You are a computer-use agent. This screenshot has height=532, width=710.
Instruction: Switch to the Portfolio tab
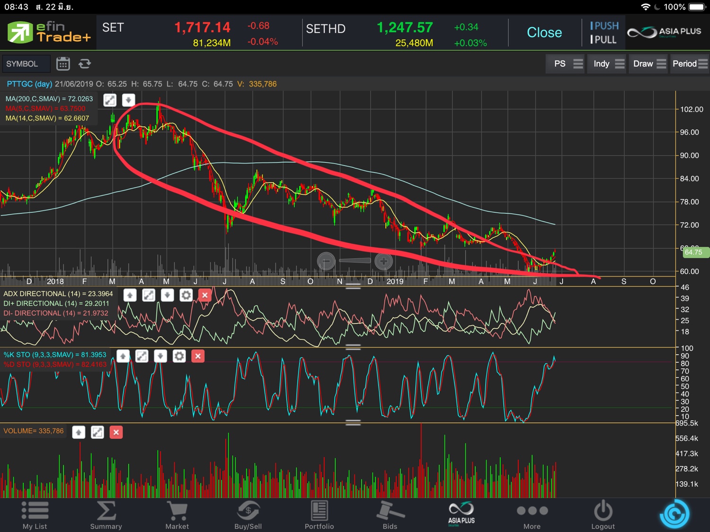[319, 515]
